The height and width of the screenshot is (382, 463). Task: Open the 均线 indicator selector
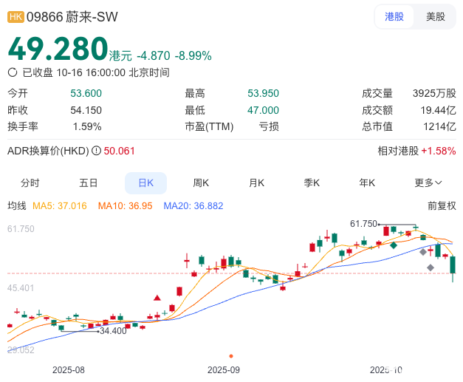16,205
